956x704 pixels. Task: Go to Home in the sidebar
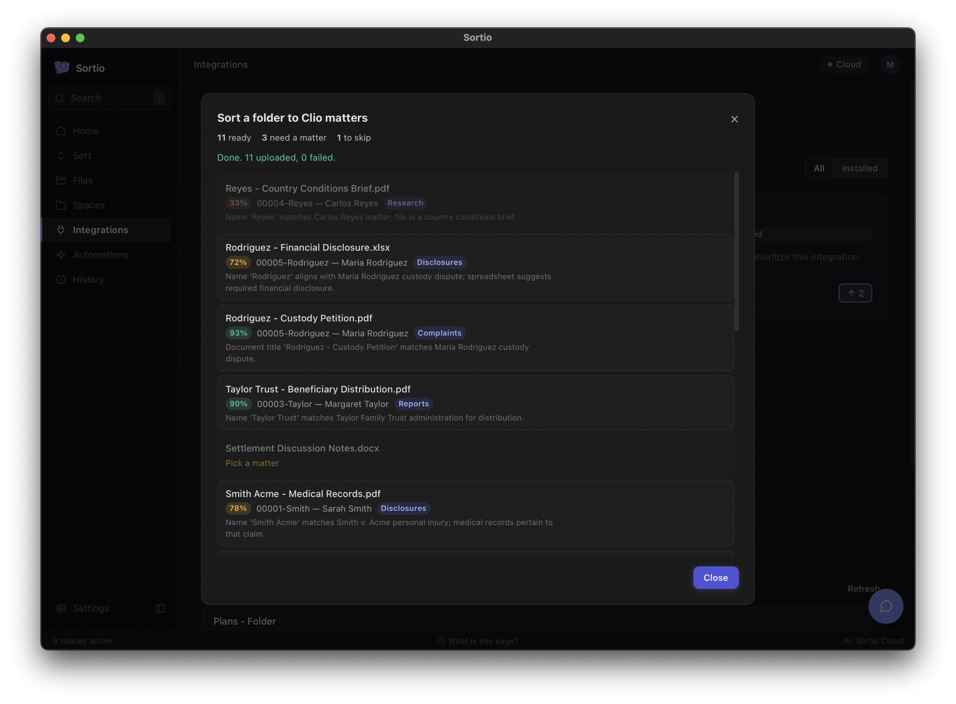(x=106, y=131)
